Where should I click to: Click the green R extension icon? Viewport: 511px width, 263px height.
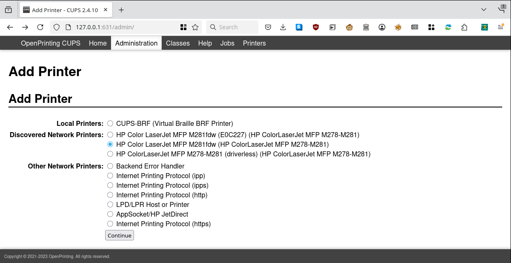pyautogui.click(x=485, y=27)
